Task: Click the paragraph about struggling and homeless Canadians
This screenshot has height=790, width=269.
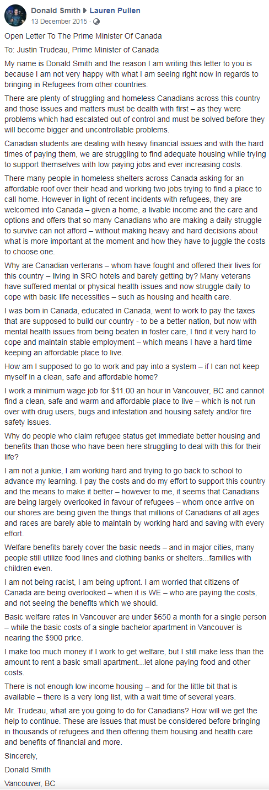Action: [x=134, y=114]
